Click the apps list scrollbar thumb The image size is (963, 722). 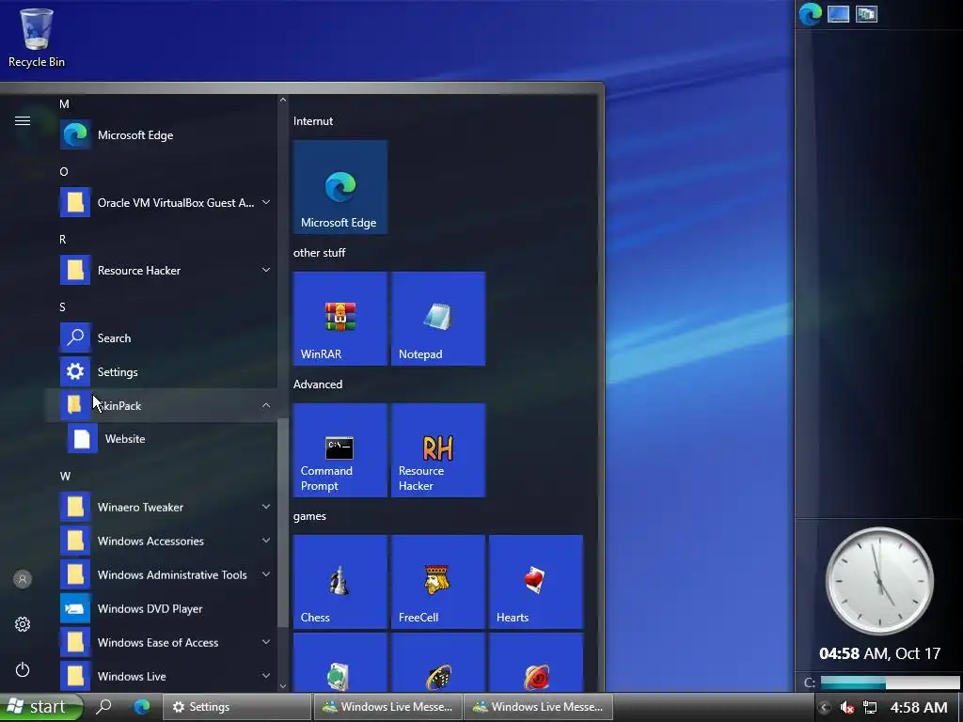pos(282,522)
